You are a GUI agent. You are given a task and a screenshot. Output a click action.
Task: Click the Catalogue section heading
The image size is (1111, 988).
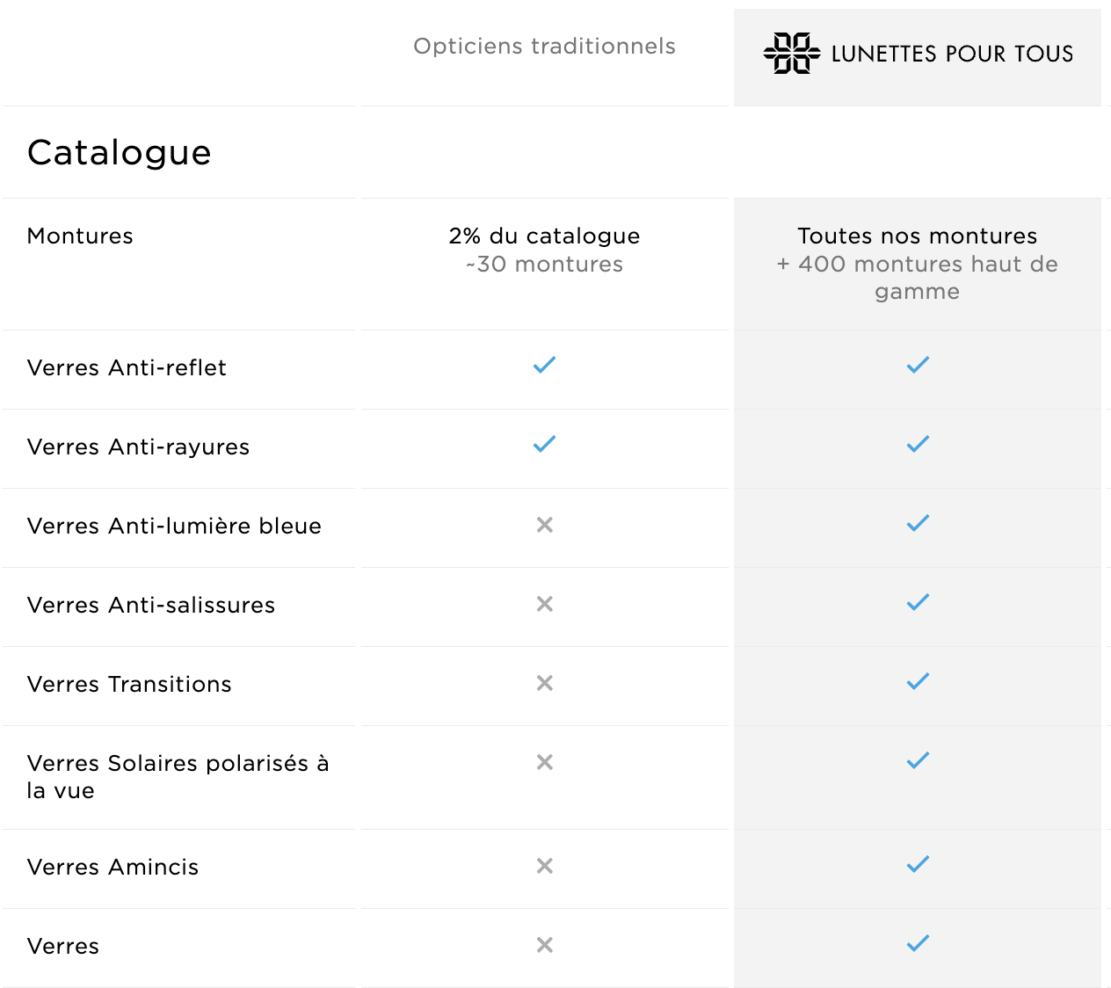[120, 153]
